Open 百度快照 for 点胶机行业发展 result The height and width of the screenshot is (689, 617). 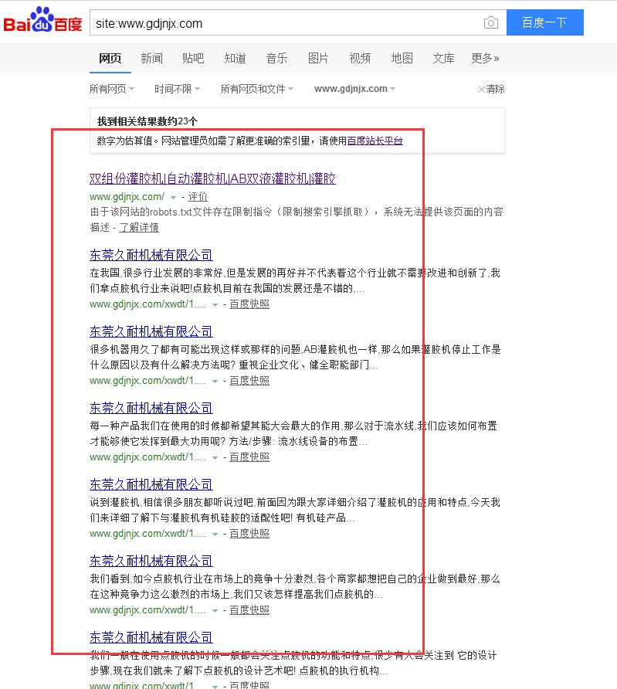[249, 304]
